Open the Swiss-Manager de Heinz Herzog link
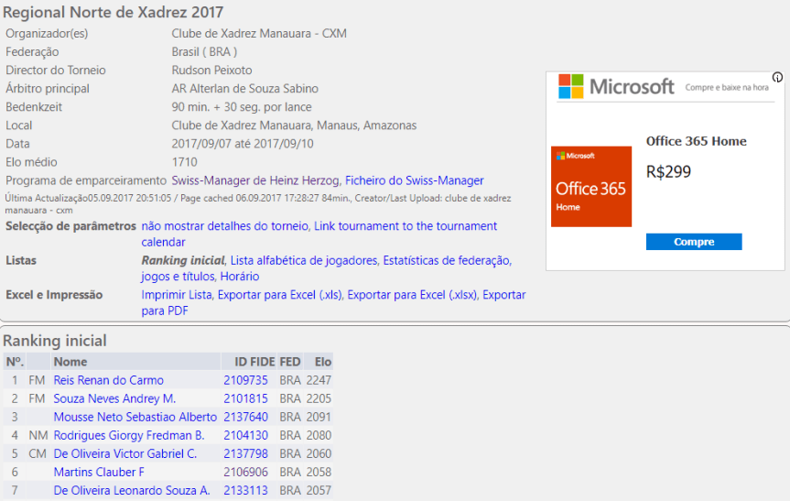This screenshot has width=790, height=501. tap(256, 180)
